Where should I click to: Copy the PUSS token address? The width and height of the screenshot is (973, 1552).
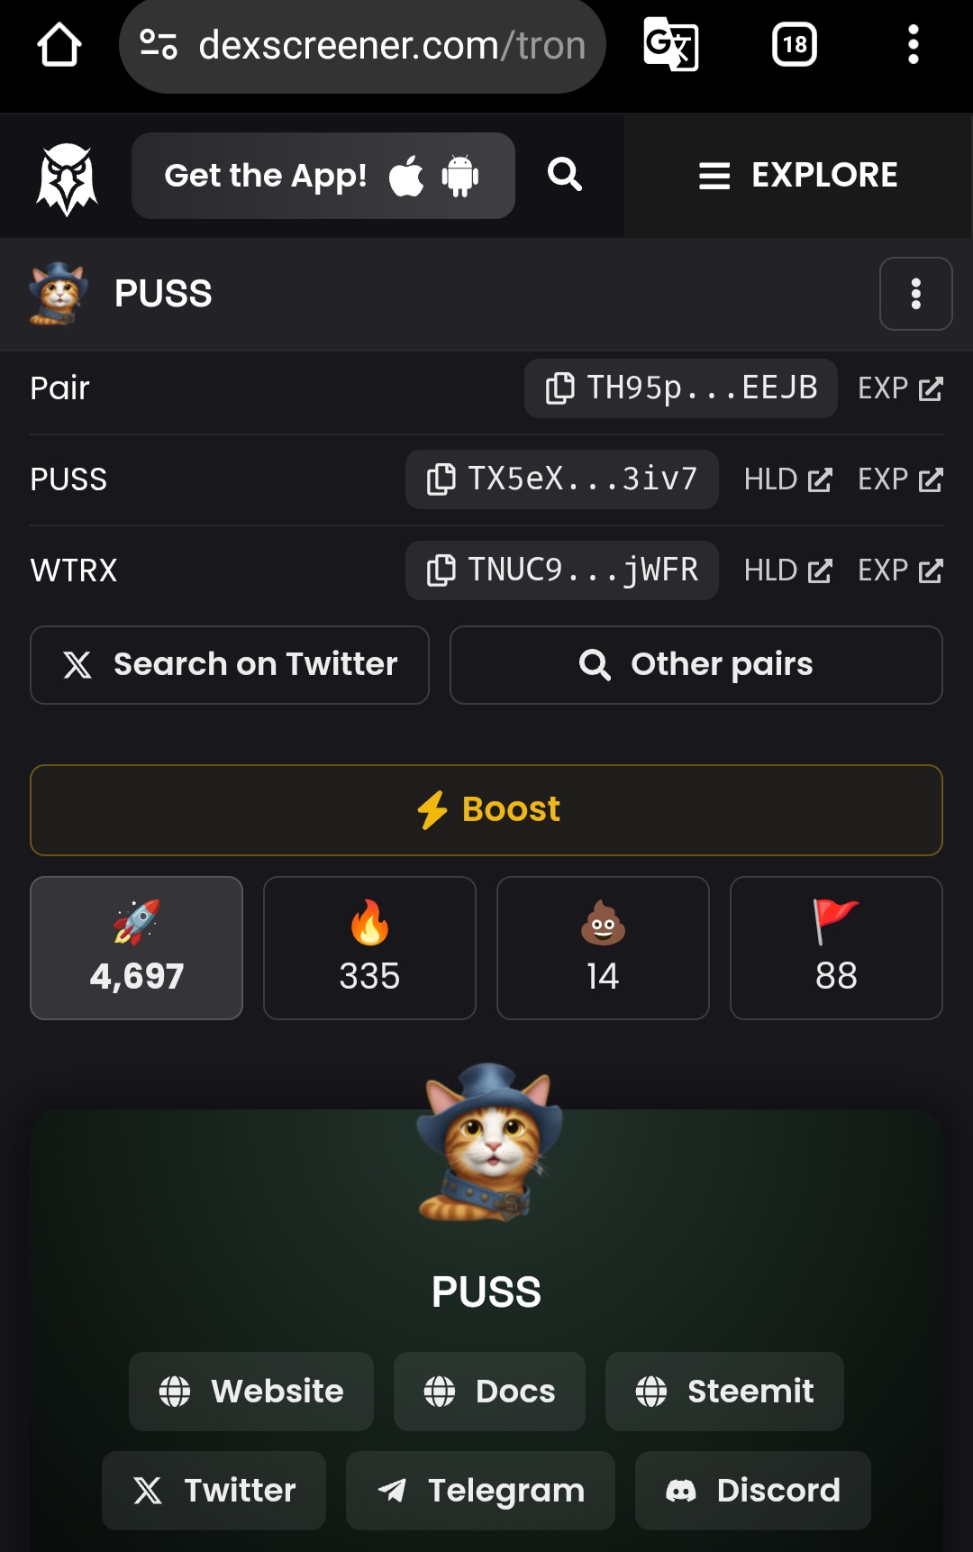tap(562, 479)
